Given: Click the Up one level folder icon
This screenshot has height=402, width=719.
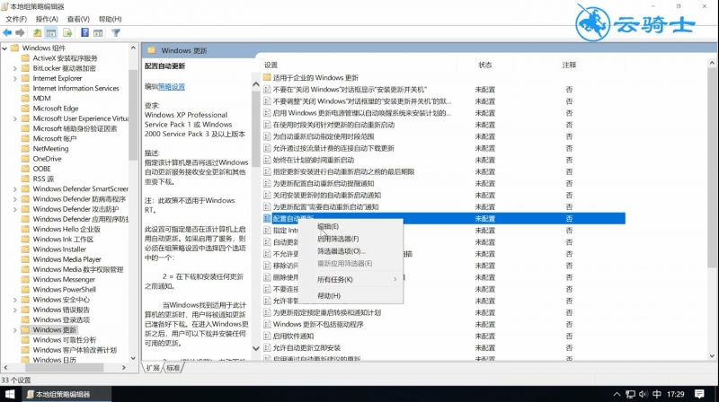Looking at the screenshot, I should coord(37,32).
